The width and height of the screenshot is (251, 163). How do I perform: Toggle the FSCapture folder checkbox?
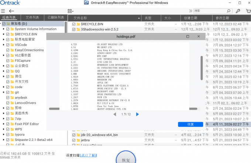[x=8, y=61]
